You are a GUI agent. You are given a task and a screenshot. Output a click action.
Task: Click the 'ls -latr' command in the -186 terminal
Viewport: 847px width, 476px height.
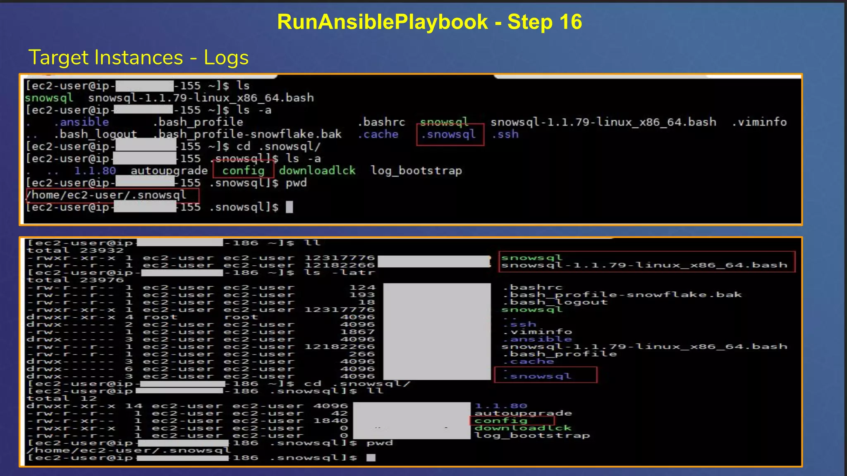(x=340, y=273)
